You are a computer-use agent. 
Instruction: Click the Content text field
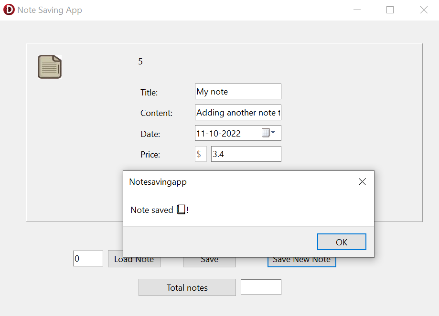pos(237,112)
